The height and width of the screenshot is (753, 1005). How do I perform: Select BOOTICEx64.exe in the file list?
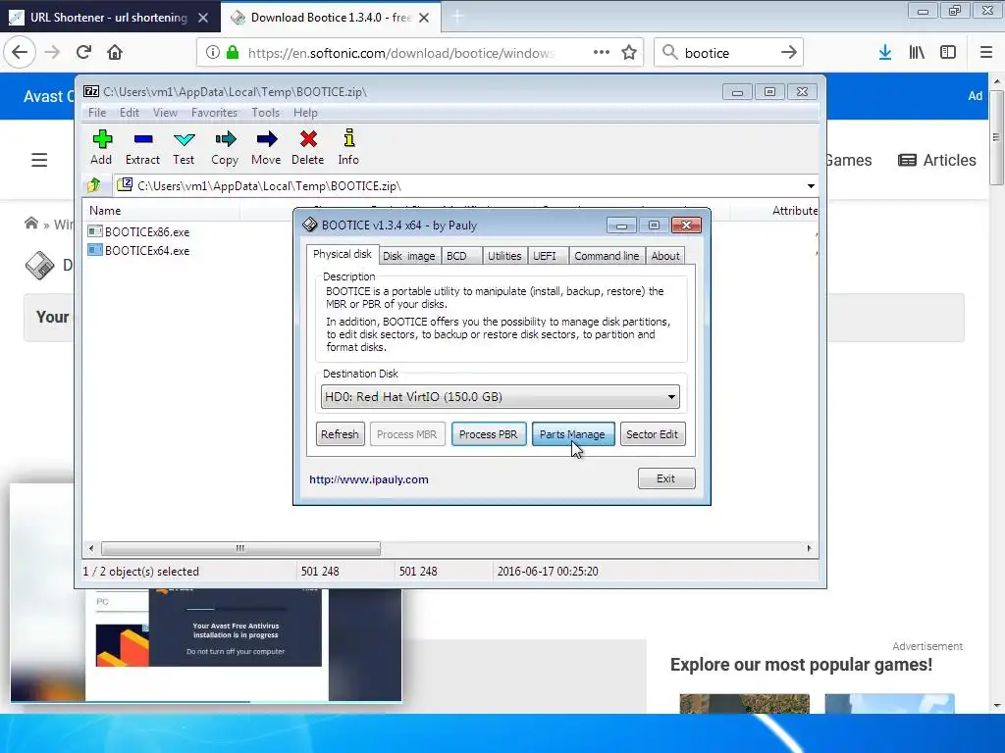(138, 250)
